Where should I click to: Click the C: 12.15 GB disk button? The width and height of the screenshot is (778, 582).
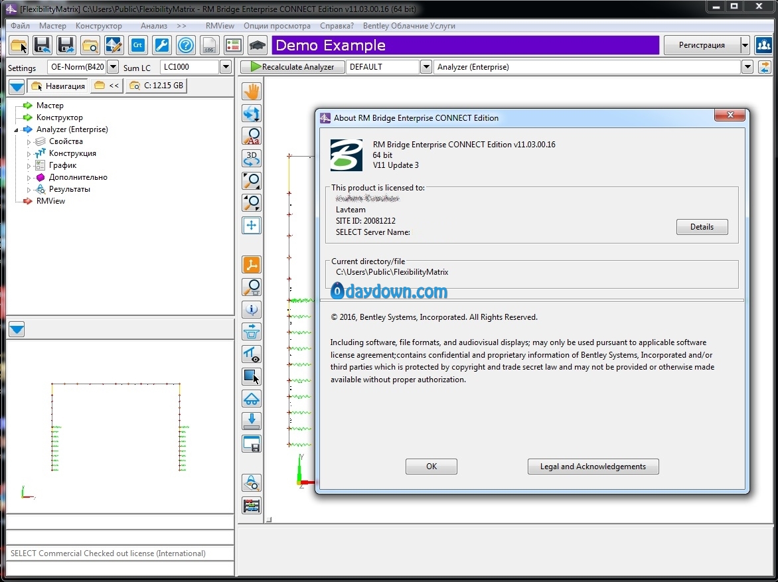click(x=156, y=86)
